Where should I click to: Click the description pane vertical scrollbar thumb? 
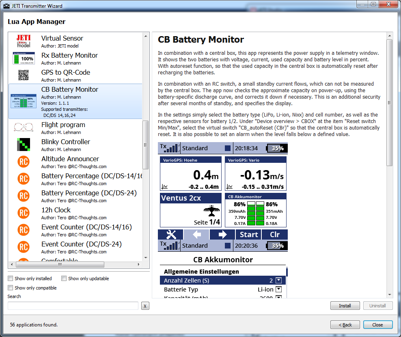389,103
